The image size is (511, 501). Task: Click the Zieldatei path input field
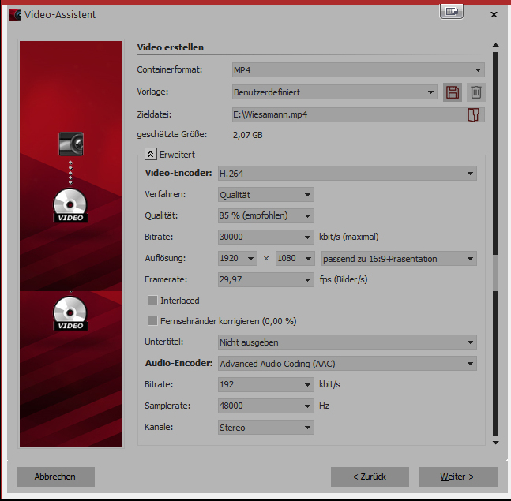[348, 114]
